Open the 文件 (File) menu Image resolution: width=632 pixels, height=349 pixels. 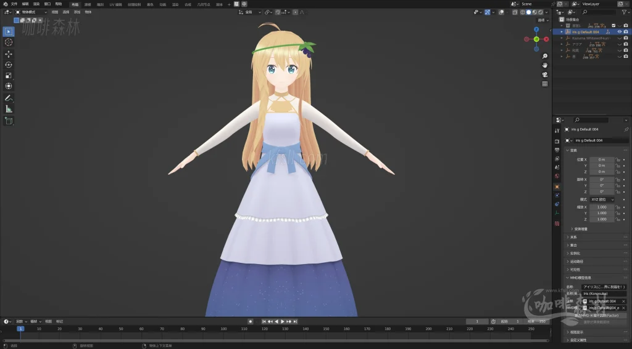[14, 4]
